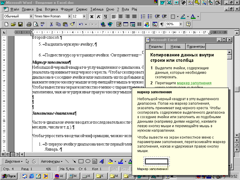The width and height of the screenshot is (240, 180).
Task: Open the Правка menu
Action: [28, 9]
